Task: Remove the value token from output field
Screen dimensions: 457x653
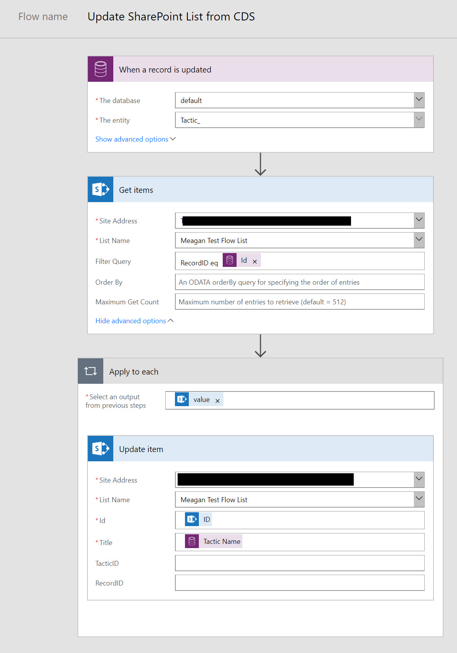Action: pos(217,401)
